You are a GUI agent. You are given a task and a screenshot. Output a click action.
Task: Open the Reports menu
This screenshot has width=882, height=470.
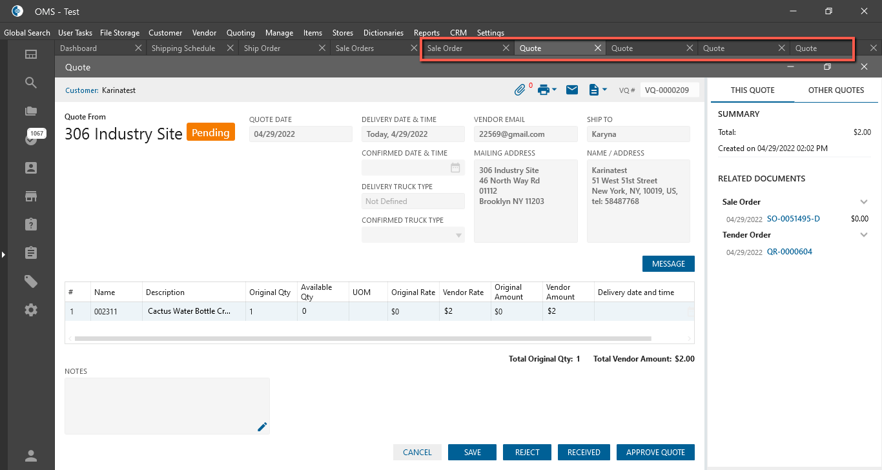point(427,32)
